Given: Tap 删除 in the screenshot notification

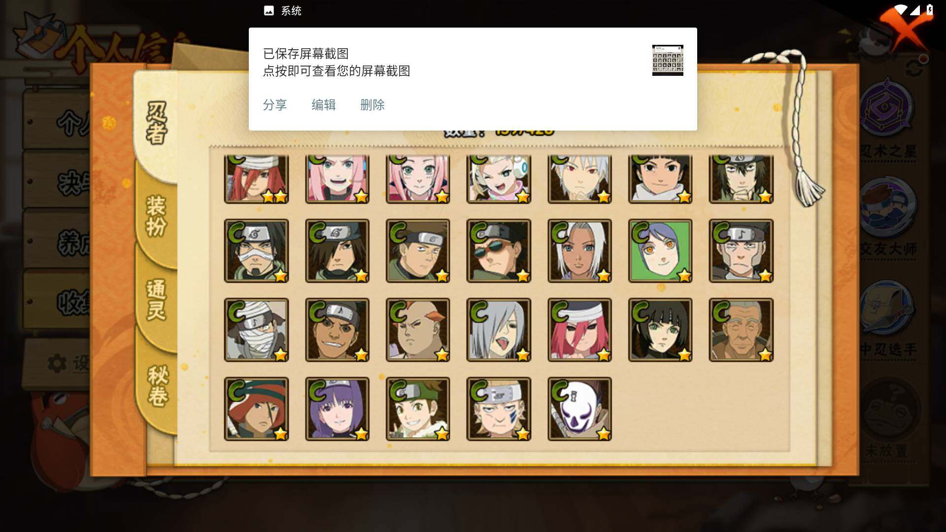Looking at the screenshot, I should 372,105.
